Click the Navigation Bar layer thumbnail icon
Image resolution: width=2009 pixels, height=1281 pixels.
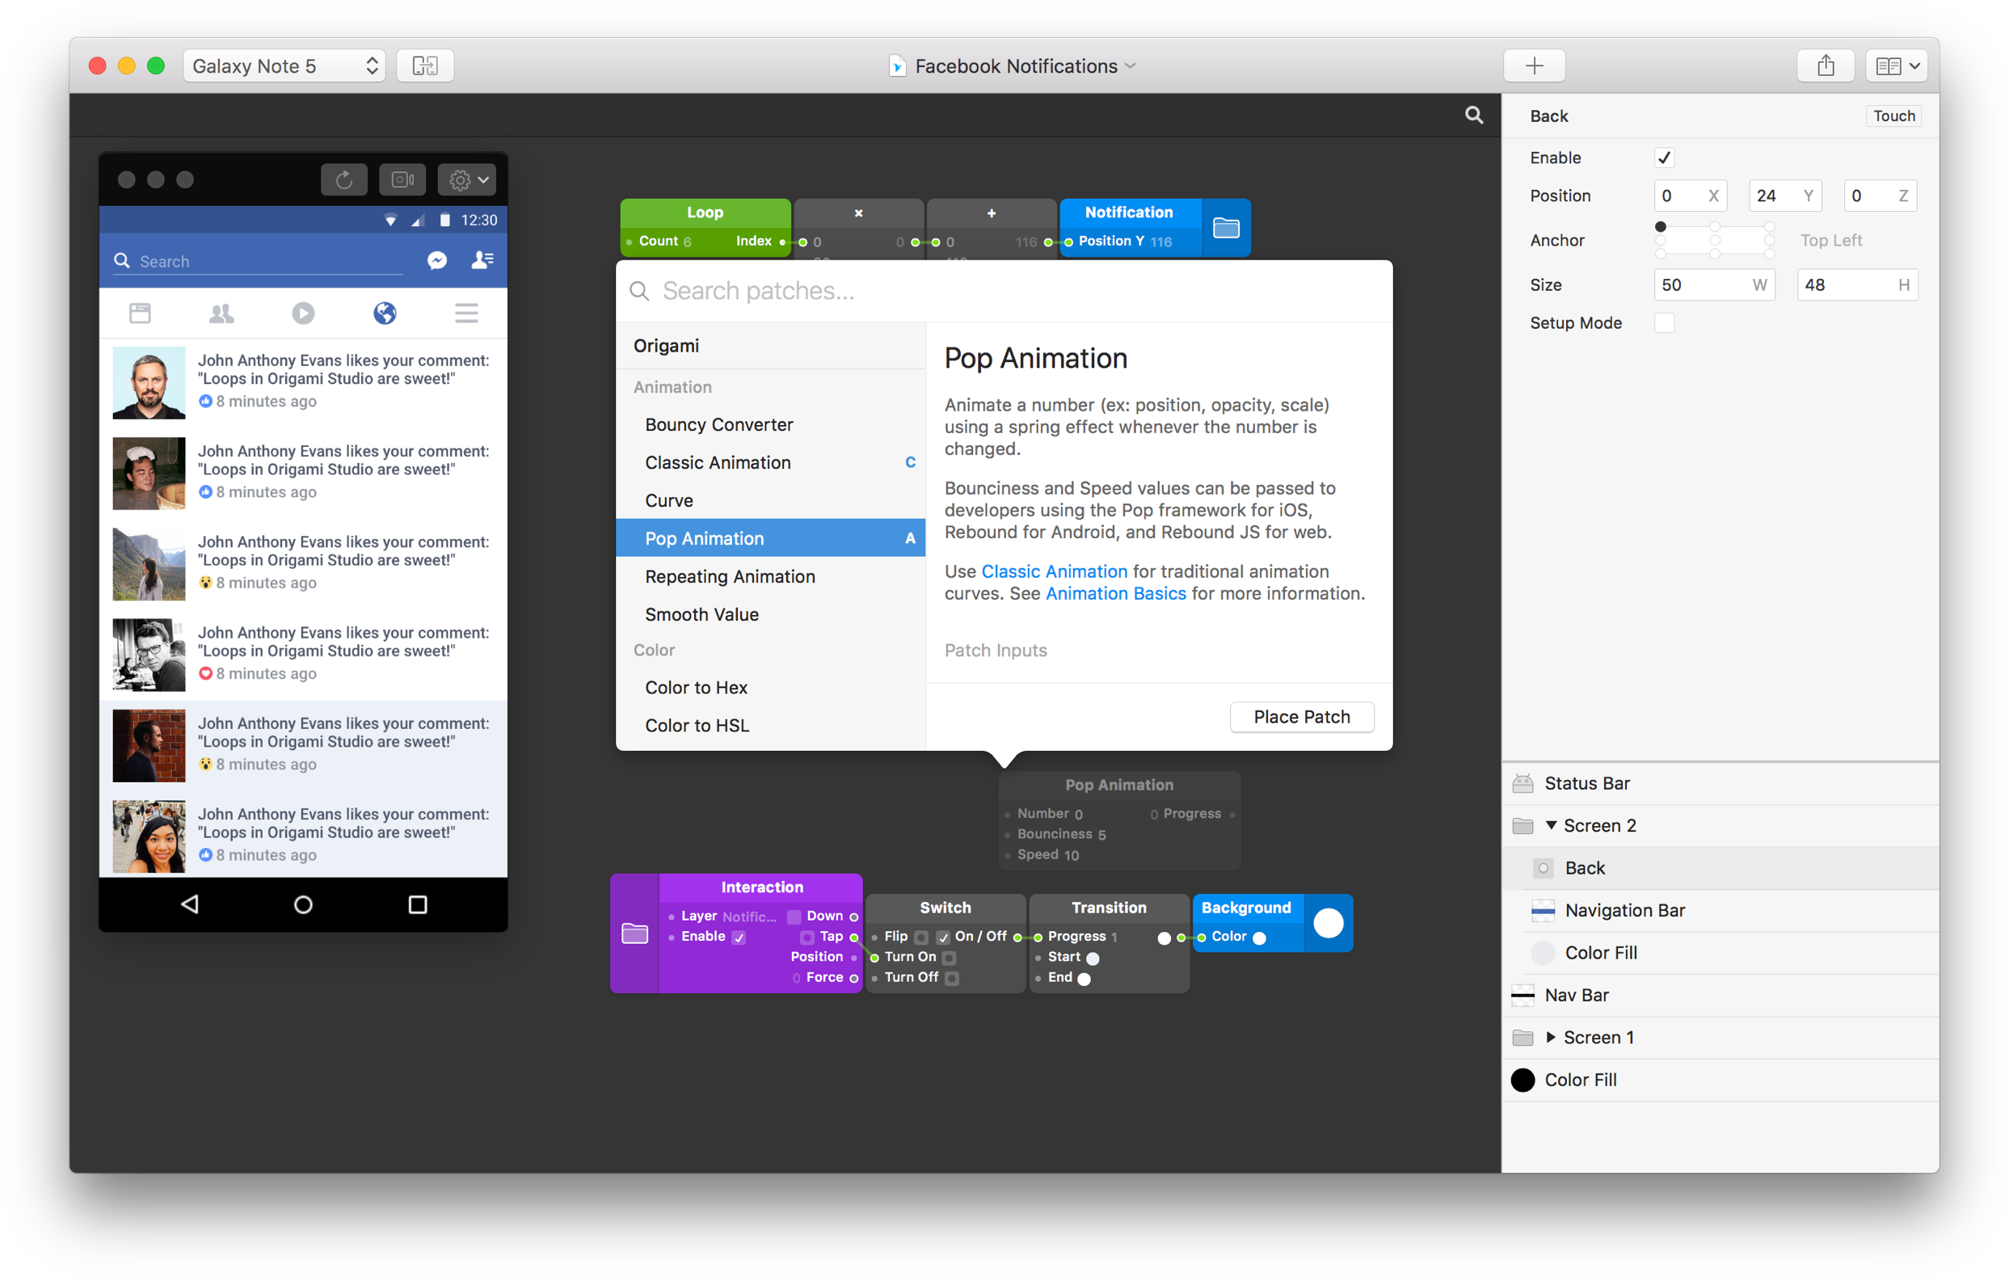tap(1544, 911)
